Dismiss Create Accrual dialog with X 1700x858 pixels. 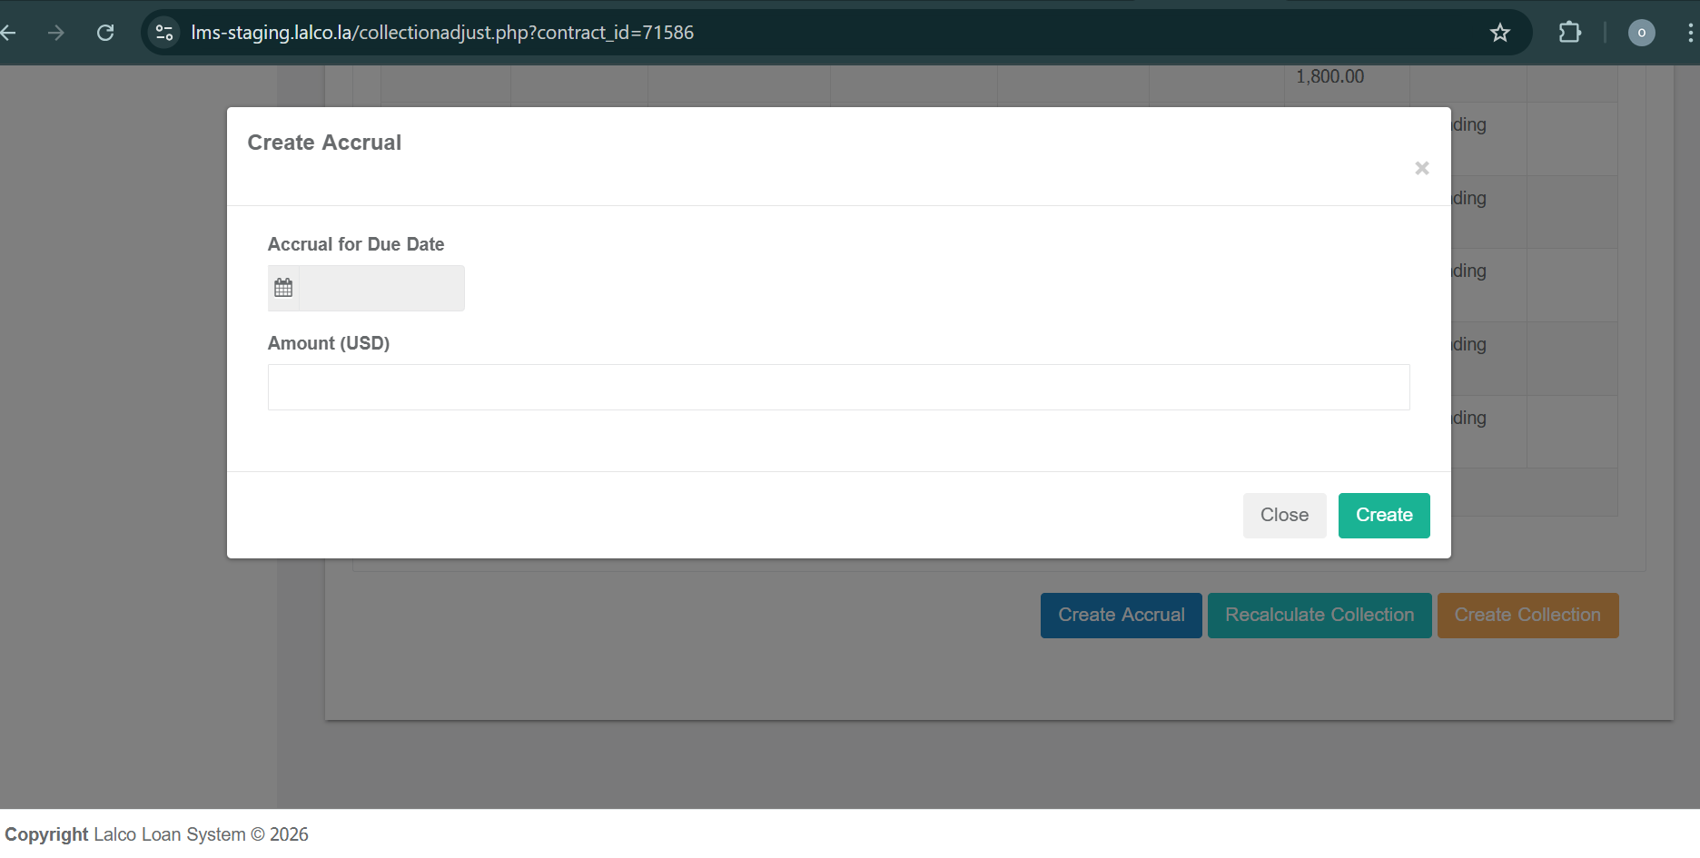point(1421,168)
